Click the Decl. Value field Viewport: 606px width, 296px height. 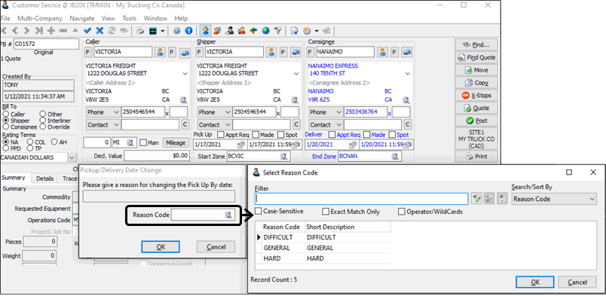click(x=157, y=156)
